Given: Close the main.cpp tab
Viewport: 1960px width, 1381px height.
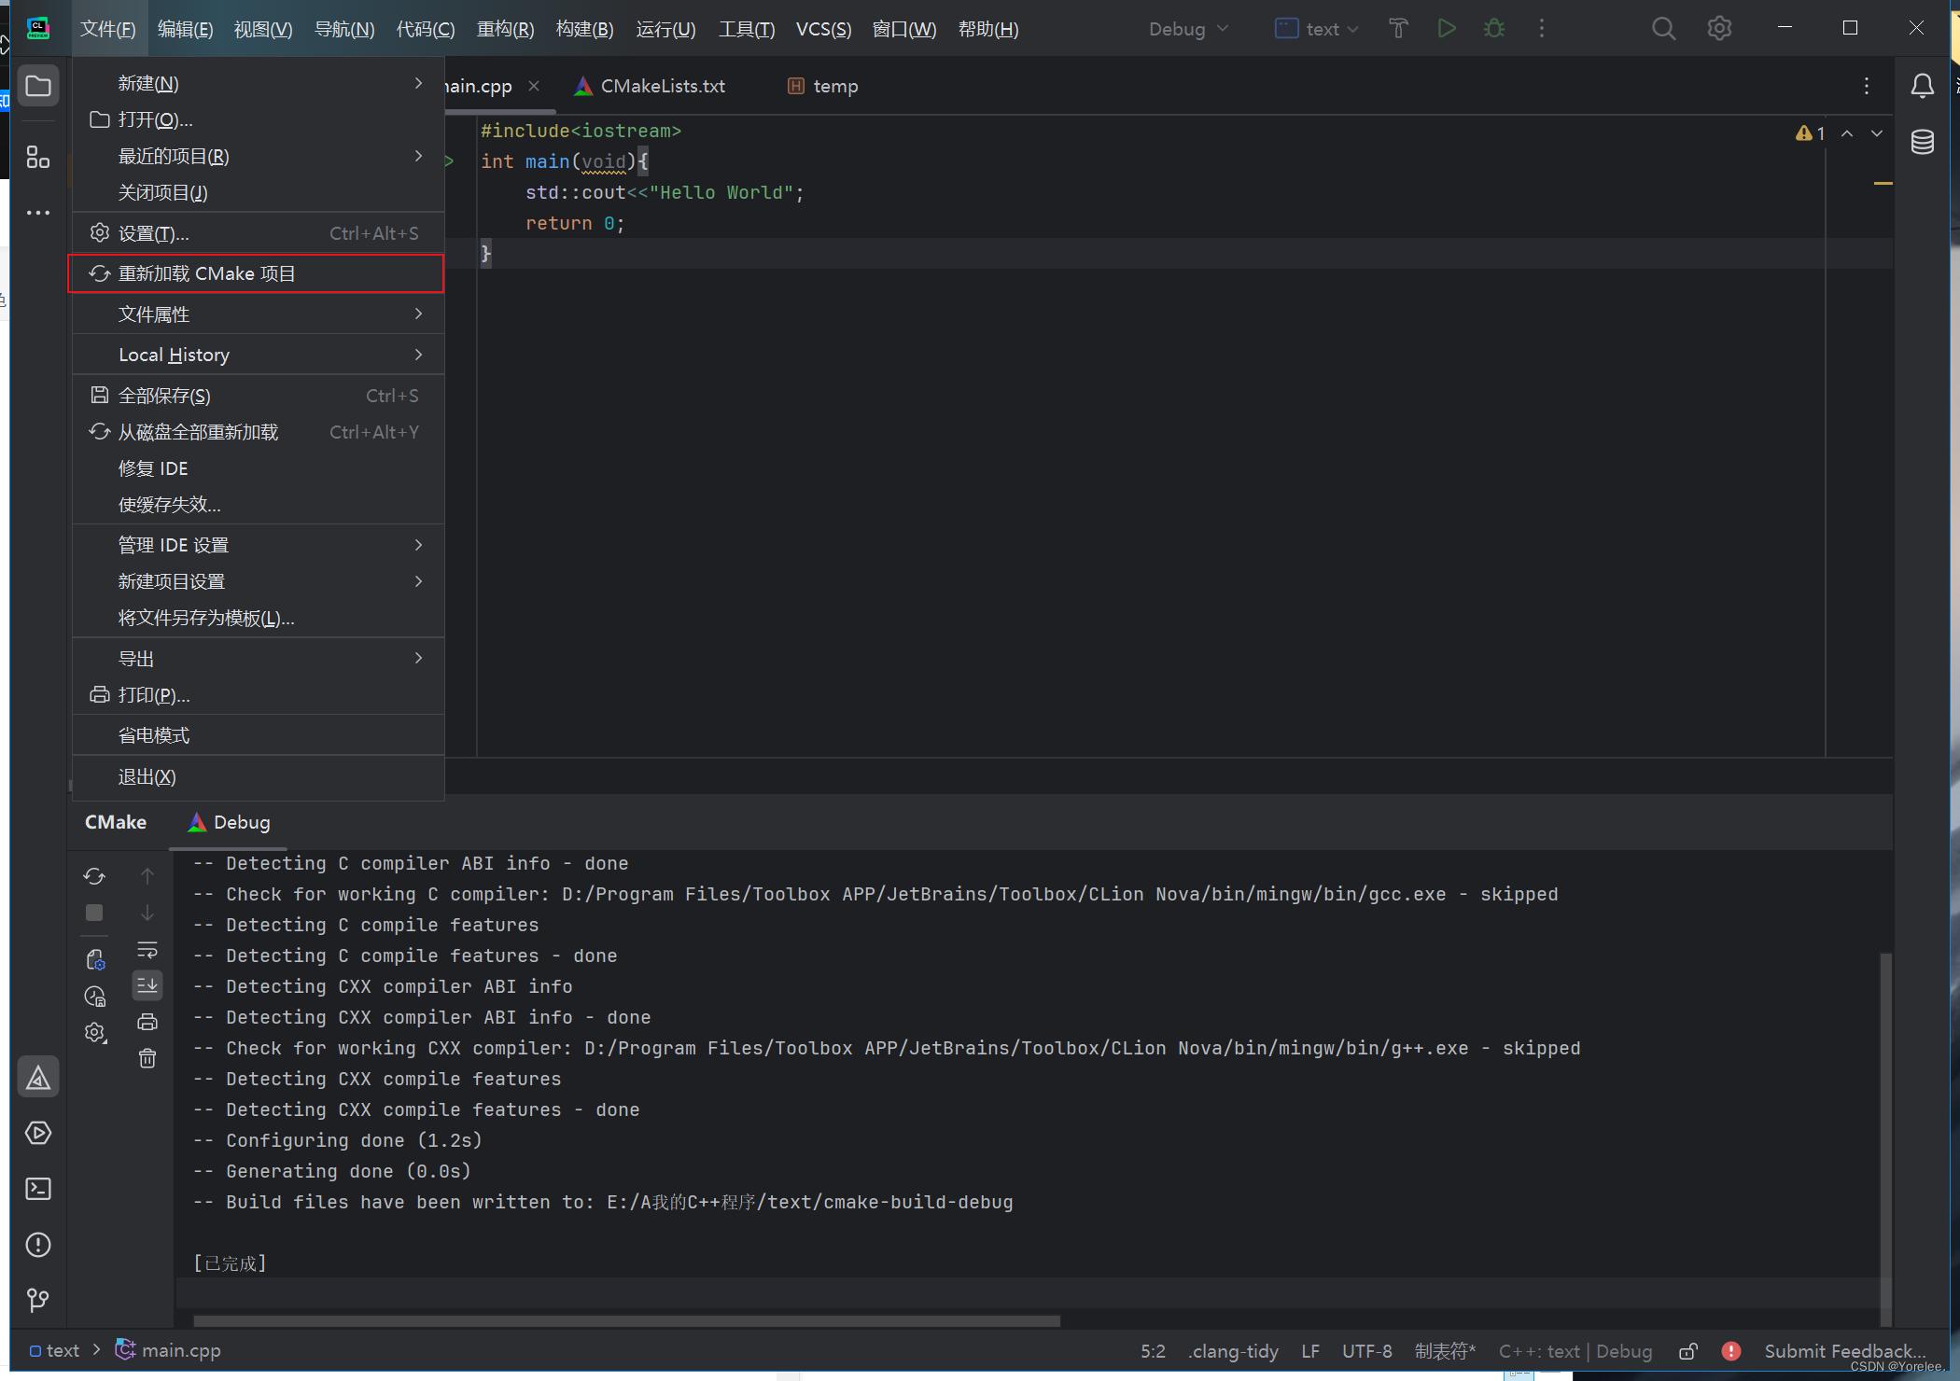Looking at the screenshot, I should tap(534, 86).
